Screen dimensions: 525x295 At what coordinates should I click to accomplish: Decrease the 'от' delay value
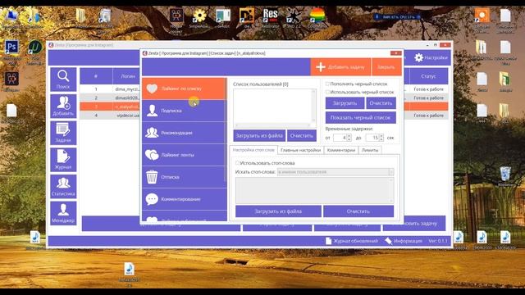tap(349, 139)
